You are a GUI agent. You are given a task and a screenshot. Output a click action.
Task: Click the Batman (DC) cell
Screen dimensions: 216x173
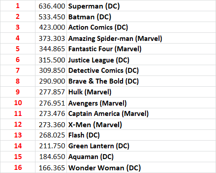(141, 17)
